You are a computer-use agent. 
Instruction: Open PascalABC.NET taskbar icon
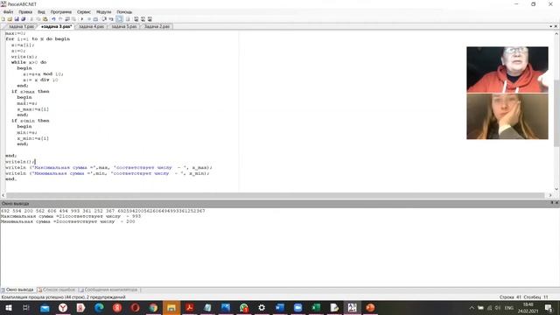click(x=352, y=307)
